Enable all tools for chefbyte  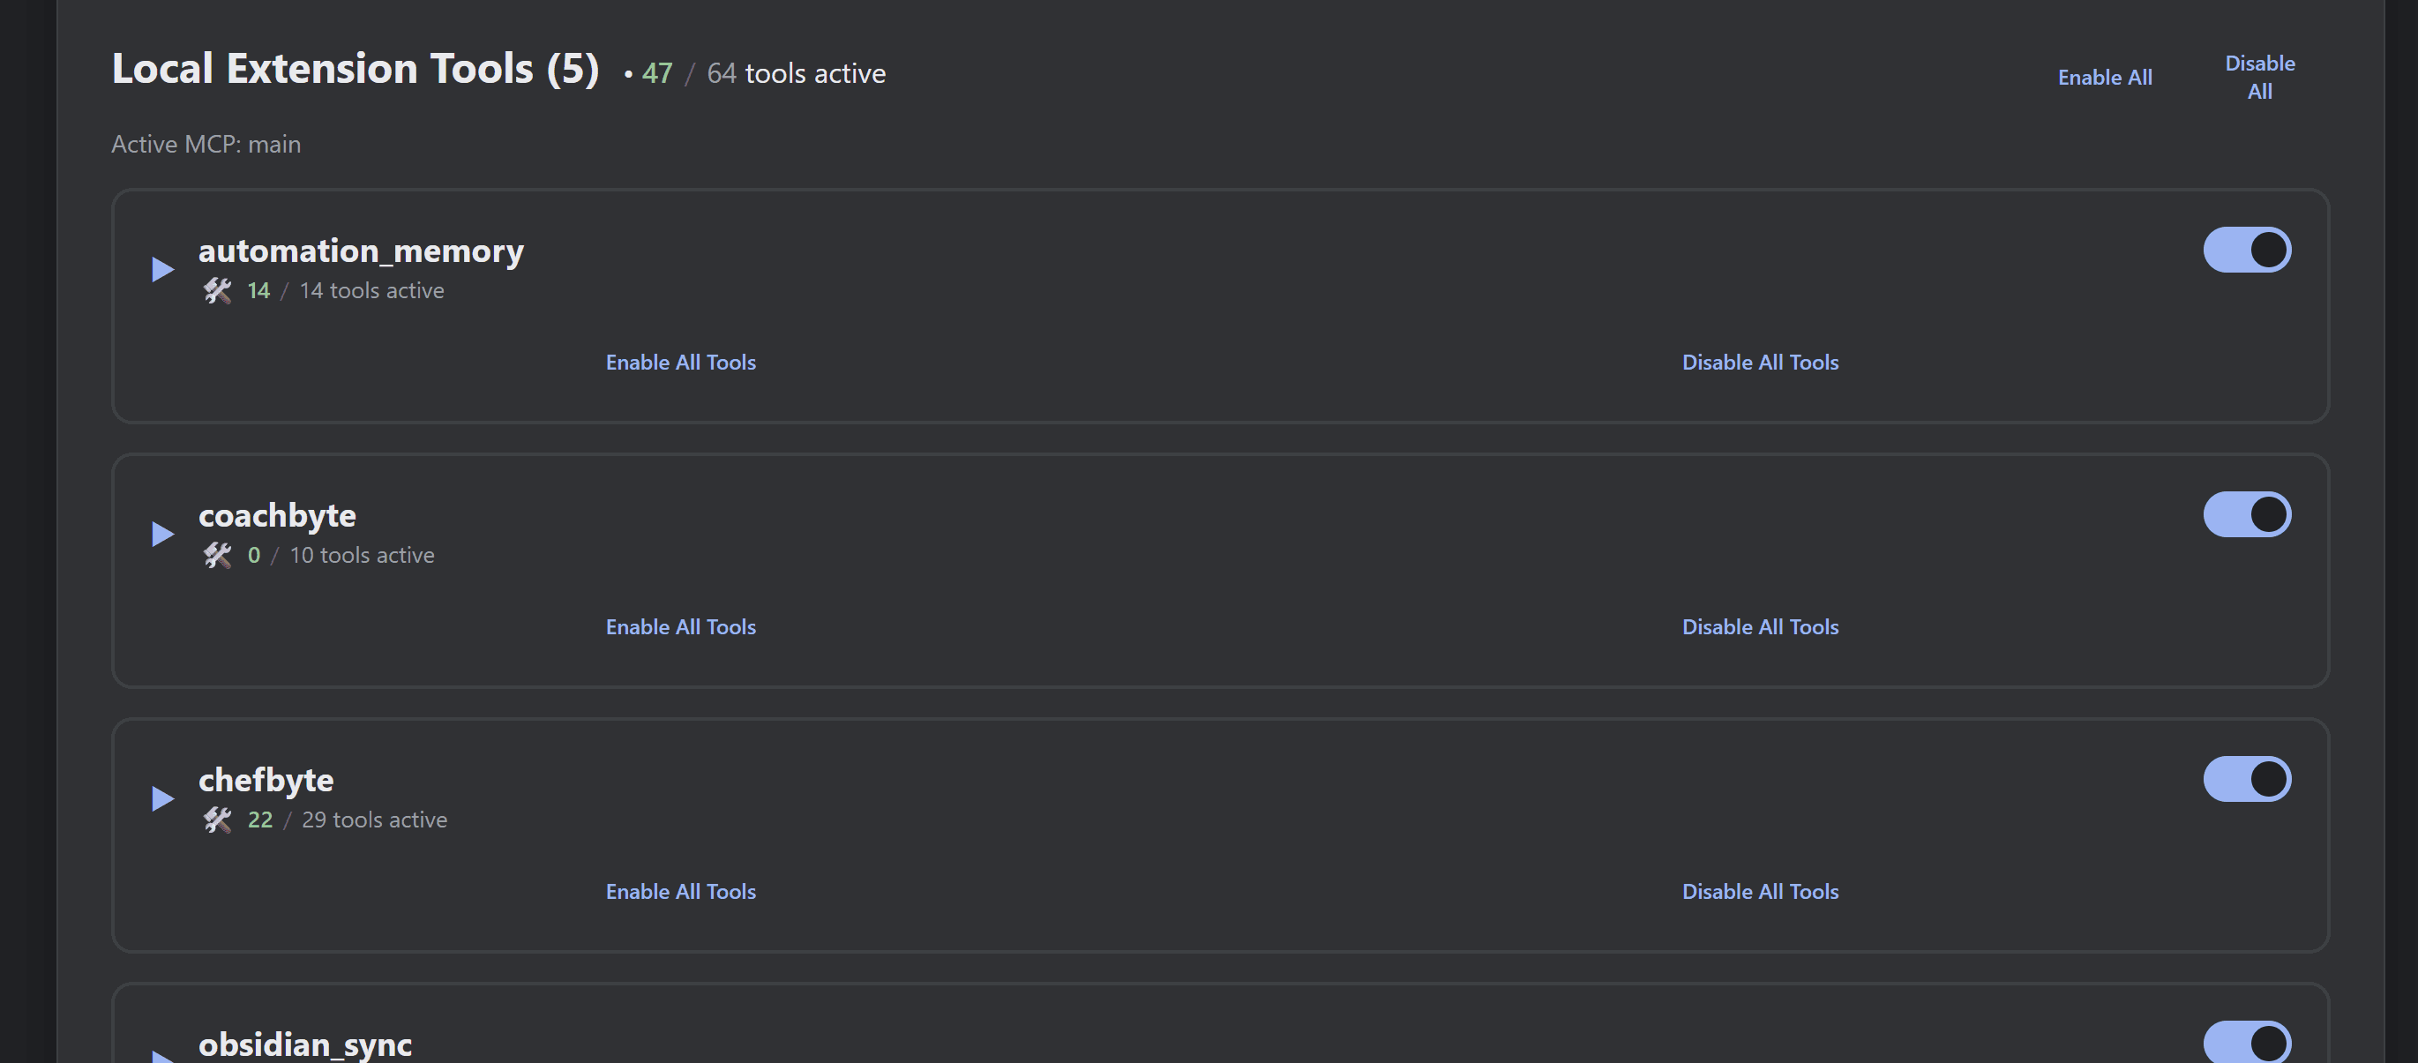[680, 892]
